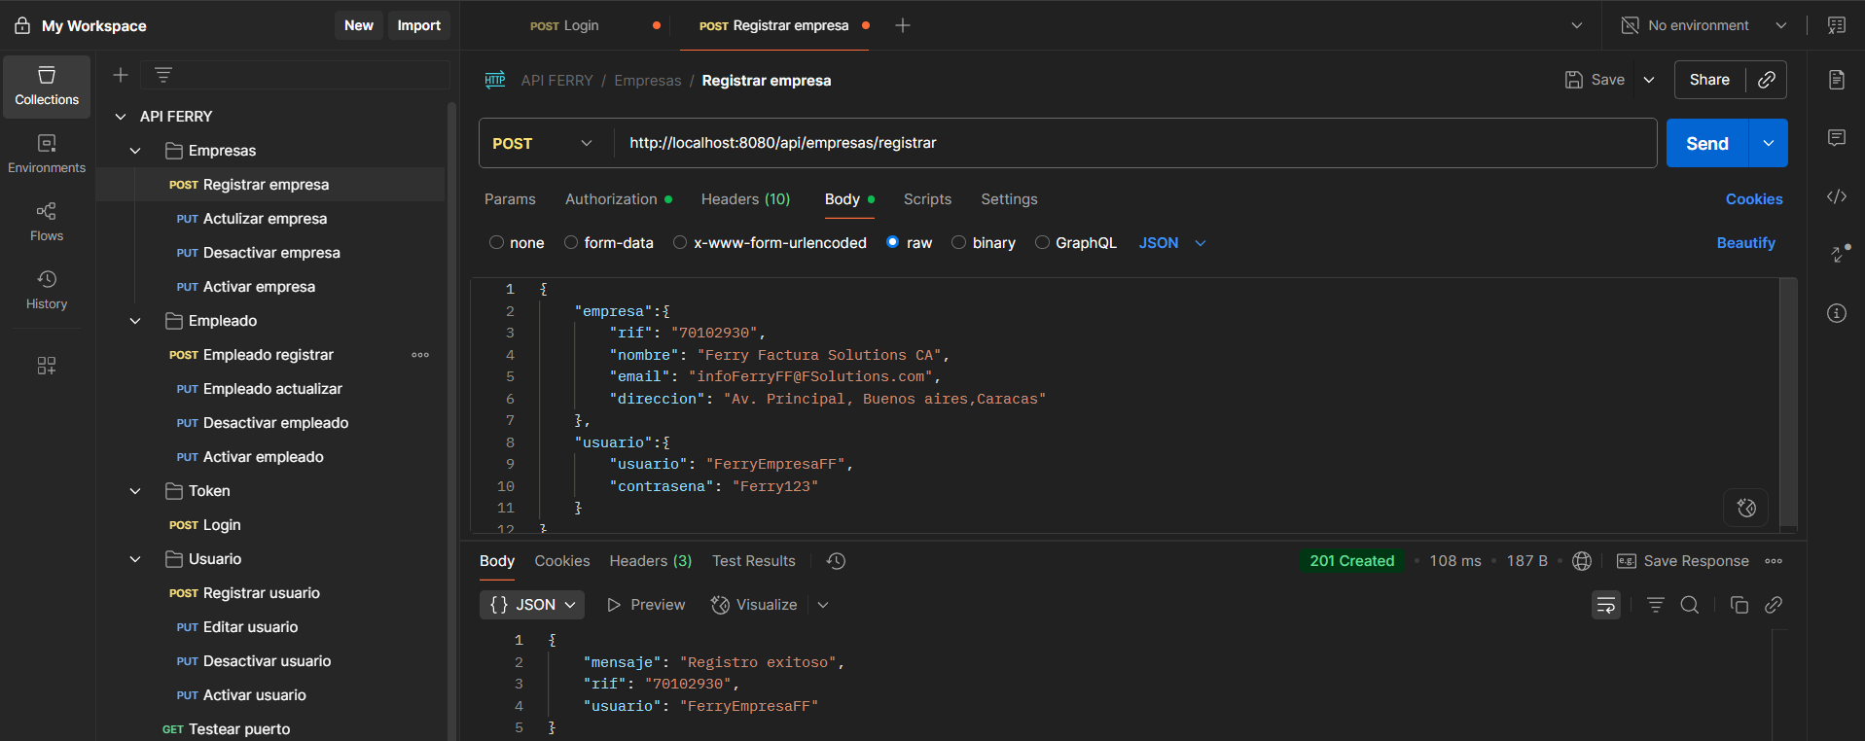The image size is (1865, 741).
Task: Open the response Cookies tab
Action: [x=561, y=561]
